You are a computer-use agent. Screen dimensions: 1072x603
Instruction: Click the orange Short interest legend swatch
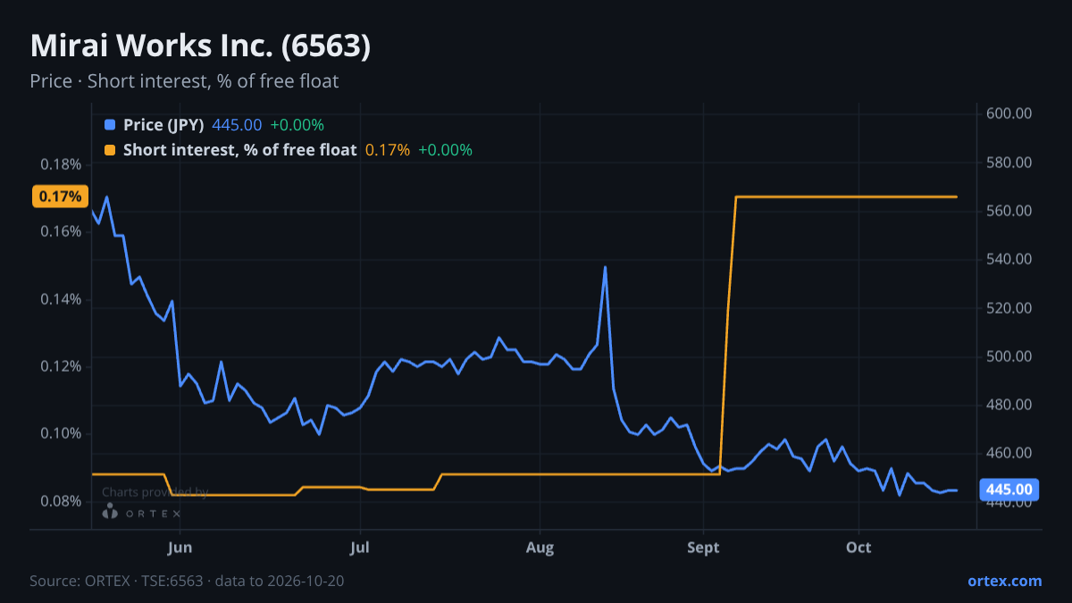tap(110, 150)
